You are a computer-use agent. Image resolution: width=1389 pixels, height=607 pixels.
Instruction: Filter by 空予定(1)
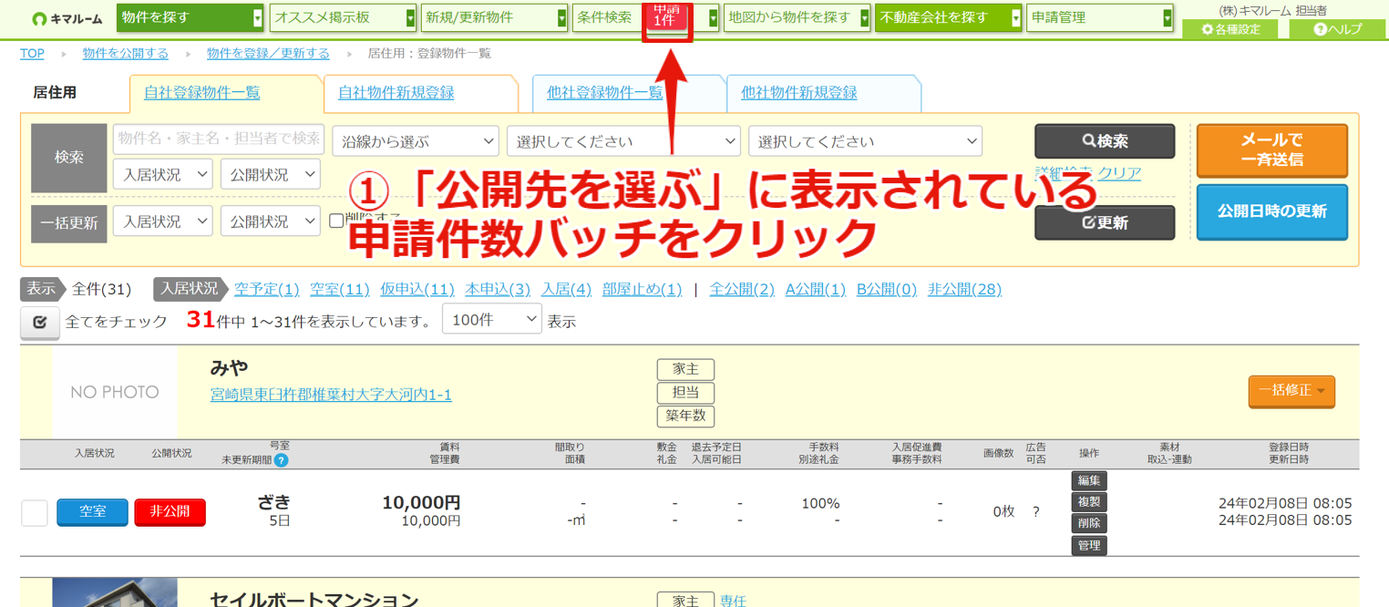[266, 289]
